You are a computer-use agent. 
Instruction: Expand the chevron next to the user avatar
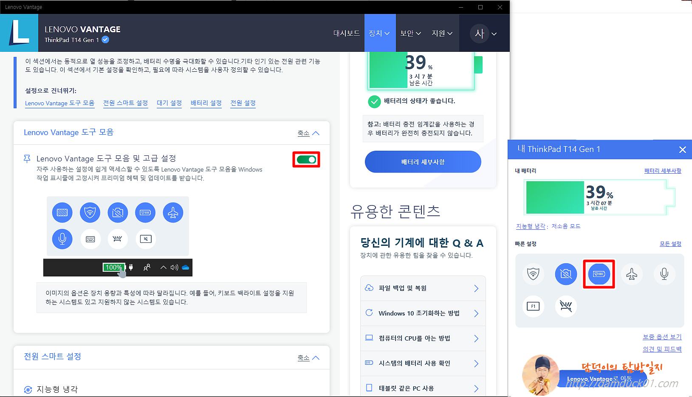tap(494, 34)
